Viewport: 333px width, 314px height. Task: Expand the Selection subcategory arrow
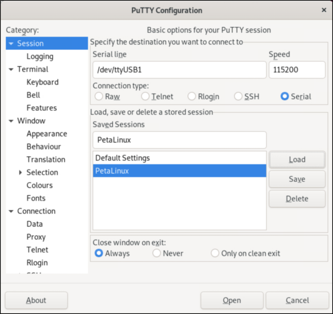pos(20,172)
